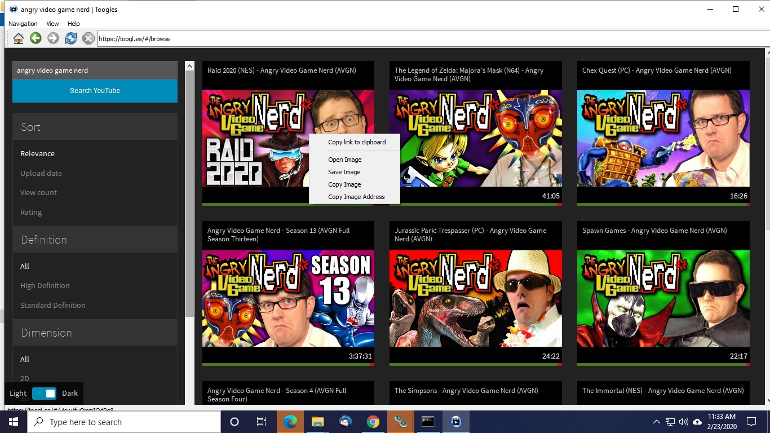The image size is (770, 433).
Task: Sort results by Upload date
Action: [41, 173]
